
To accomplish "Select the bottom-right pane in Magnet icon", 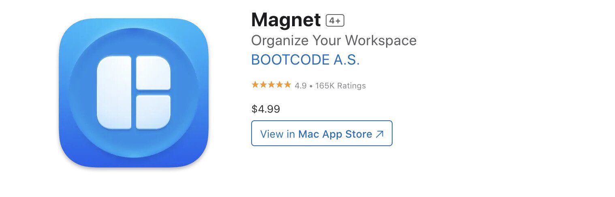I will (153, 112).
